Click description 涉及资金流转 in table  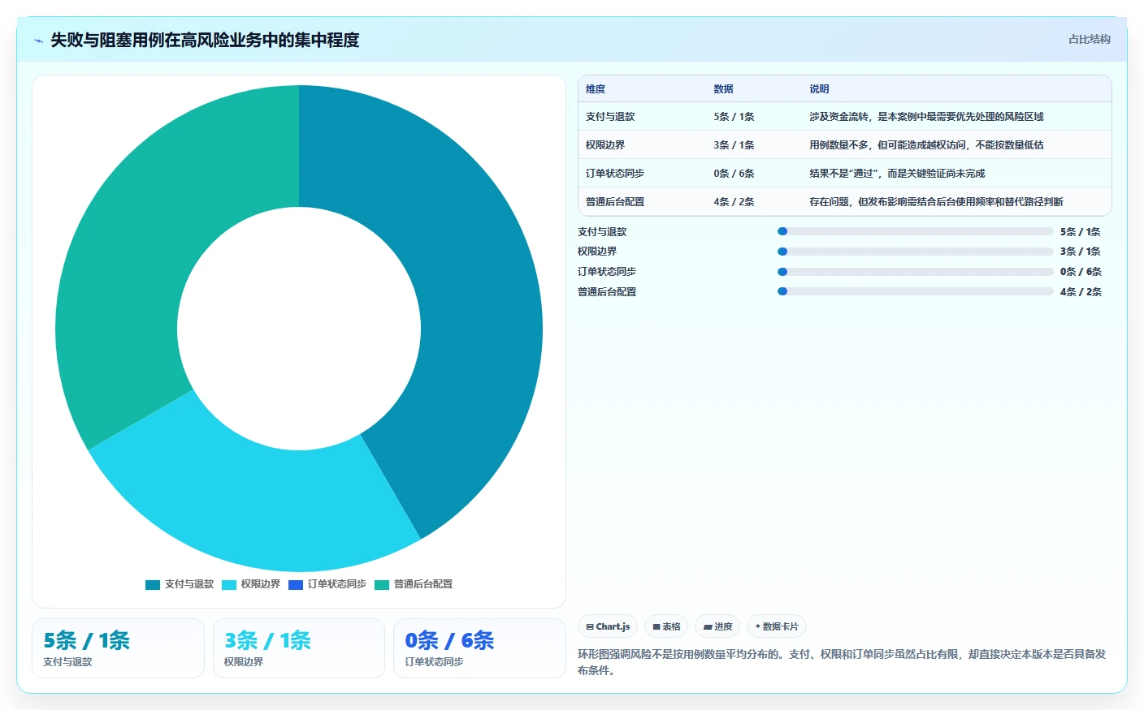pyautogui.click(x=926, y=117)
